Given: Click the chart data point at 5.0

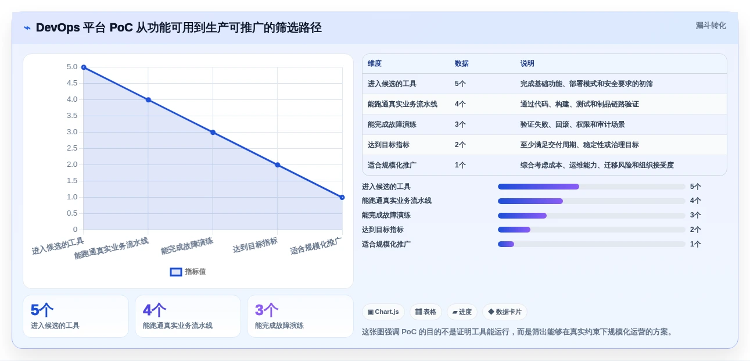Looking at the screenshot, I should click(84, 67).
